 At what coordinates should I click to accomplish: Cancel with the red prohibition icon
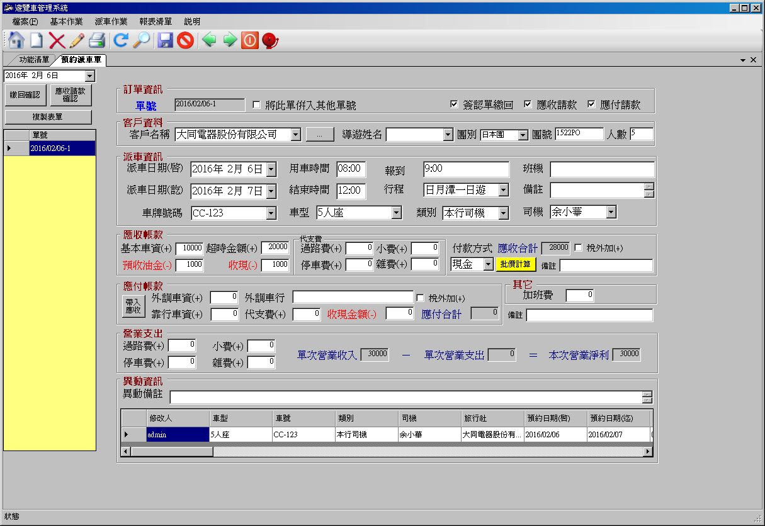[184, 40]
